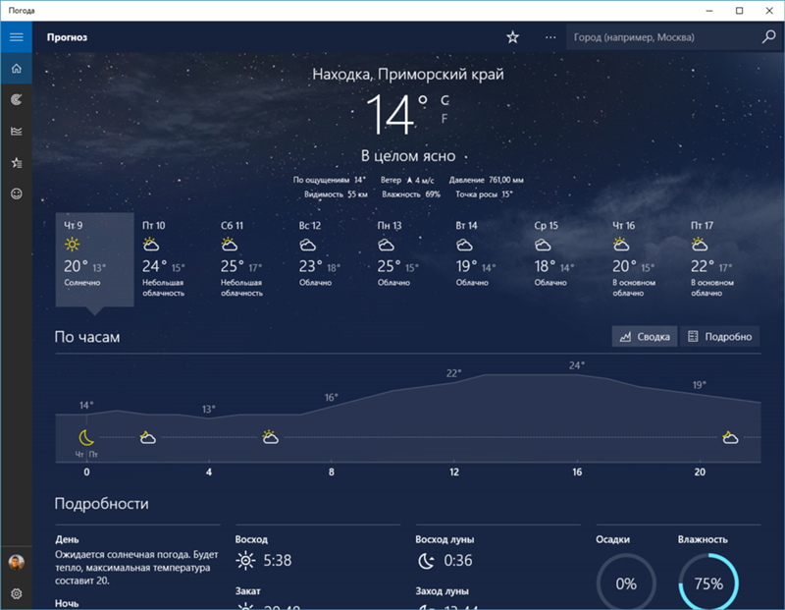Open settings via the gear icon
785x610 pixels.
click(x=16, y=593)
